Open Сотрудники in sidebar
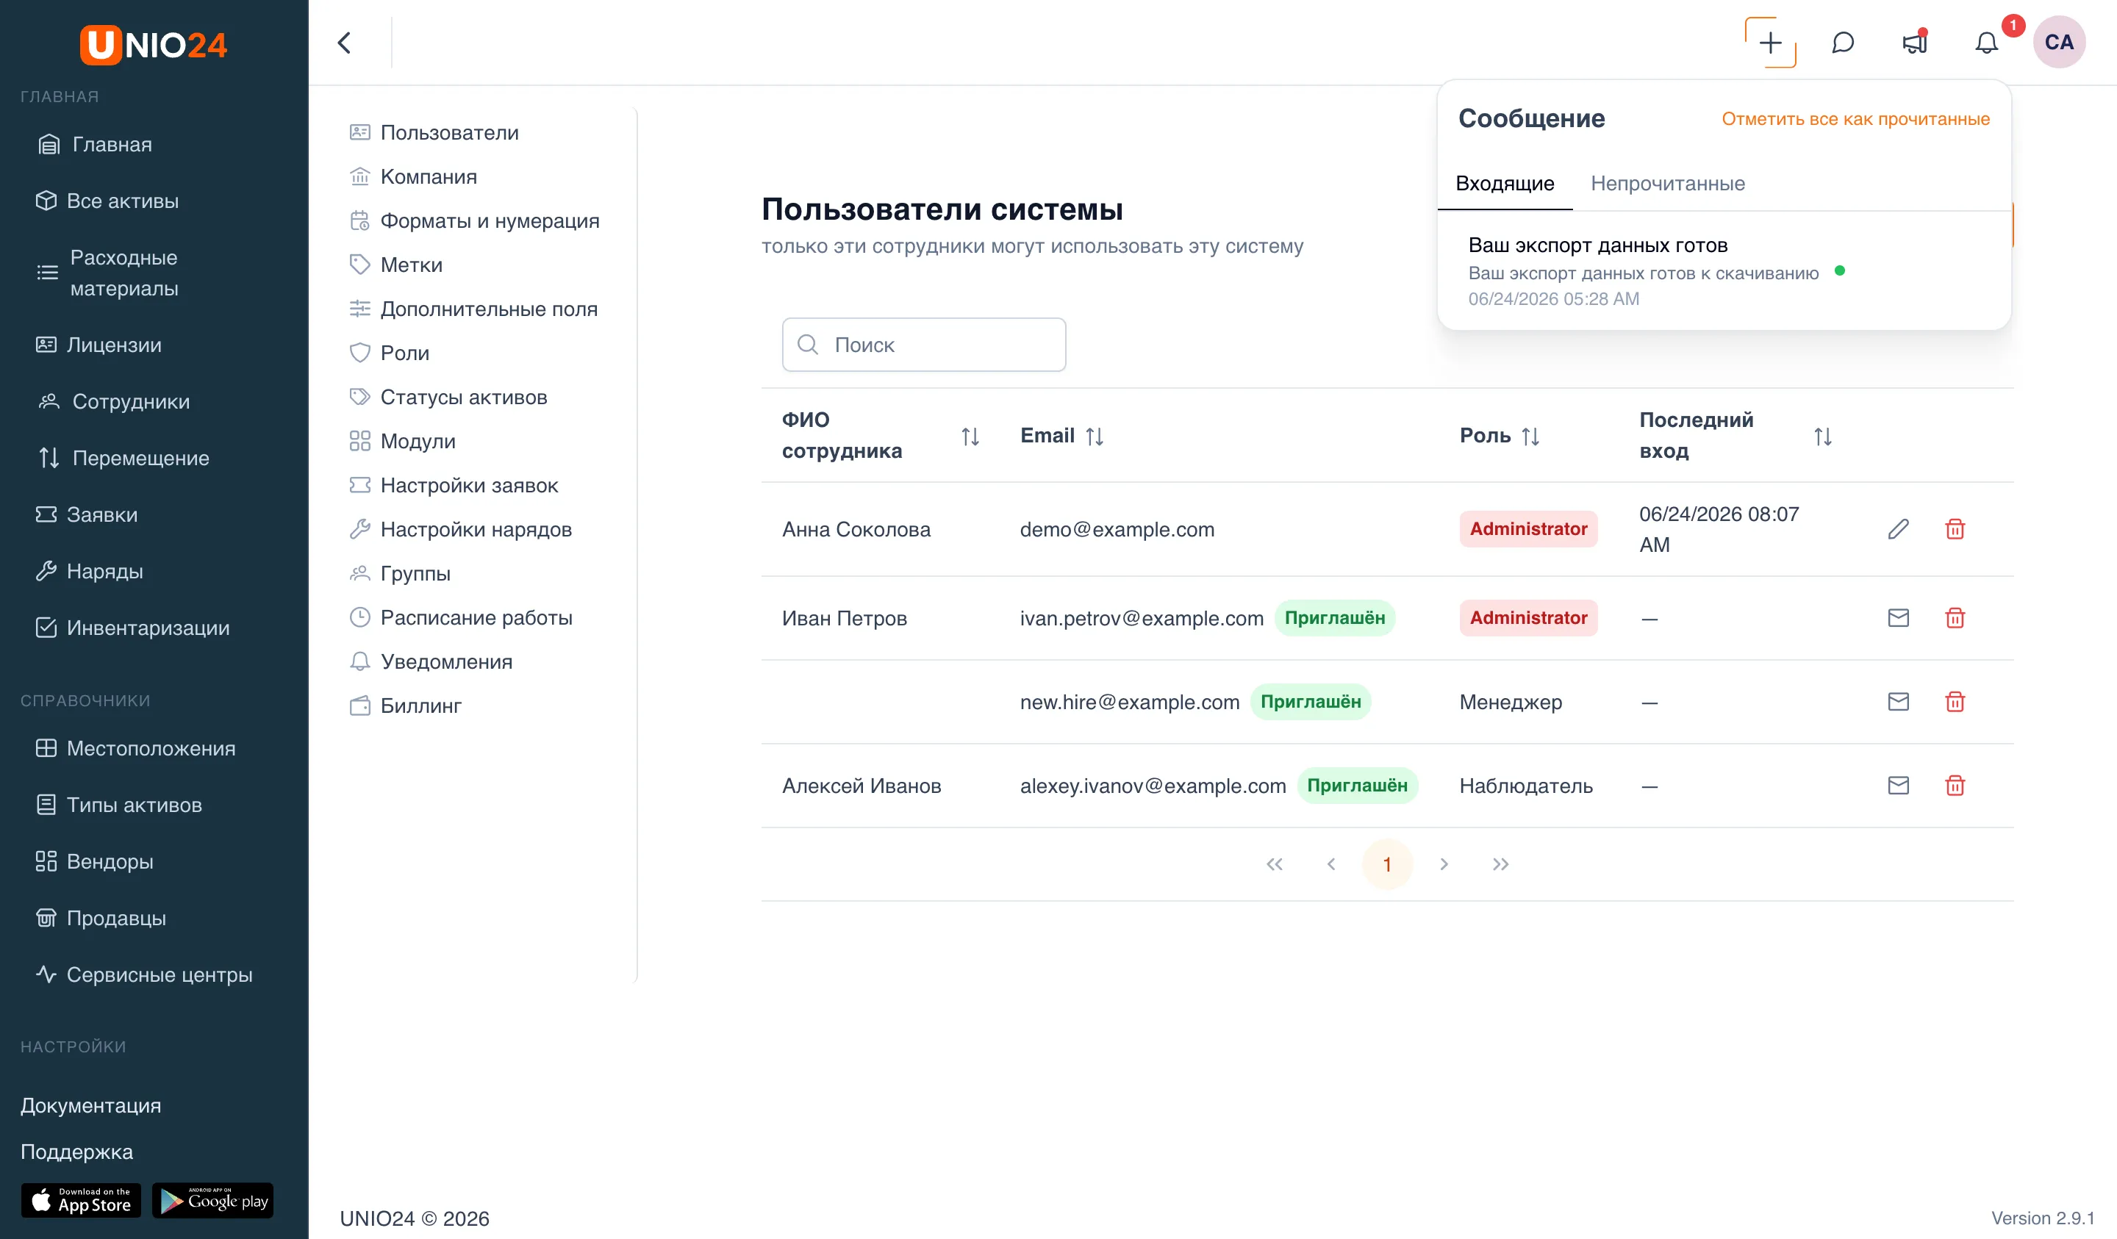 113,401
